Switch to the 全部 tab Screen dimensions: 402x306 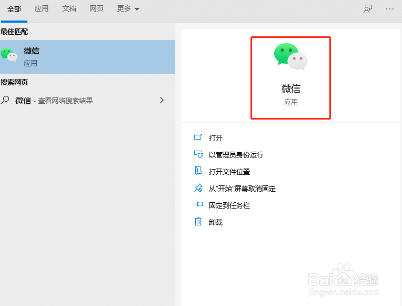pyautogui.click(x=14, y=9)
